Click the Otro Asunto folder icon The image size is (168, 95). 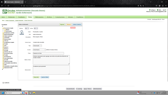click(5, 31)
